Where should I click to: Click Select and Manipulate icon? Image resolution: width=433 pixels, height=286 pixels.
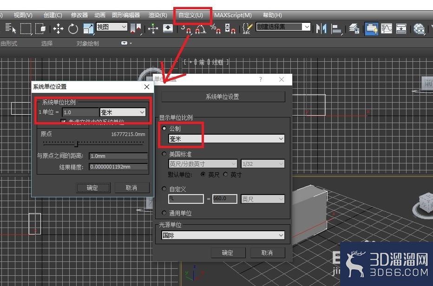153,28
